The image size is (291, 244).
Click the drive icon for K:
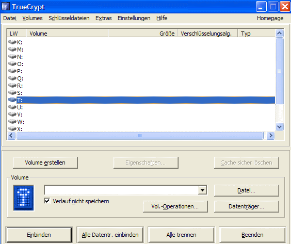pos(12,42)
